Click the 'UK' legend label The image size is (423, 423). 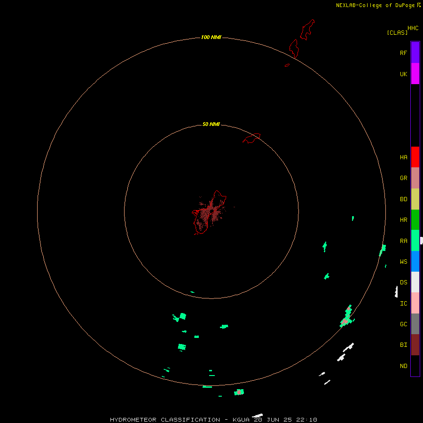(403, 74)
